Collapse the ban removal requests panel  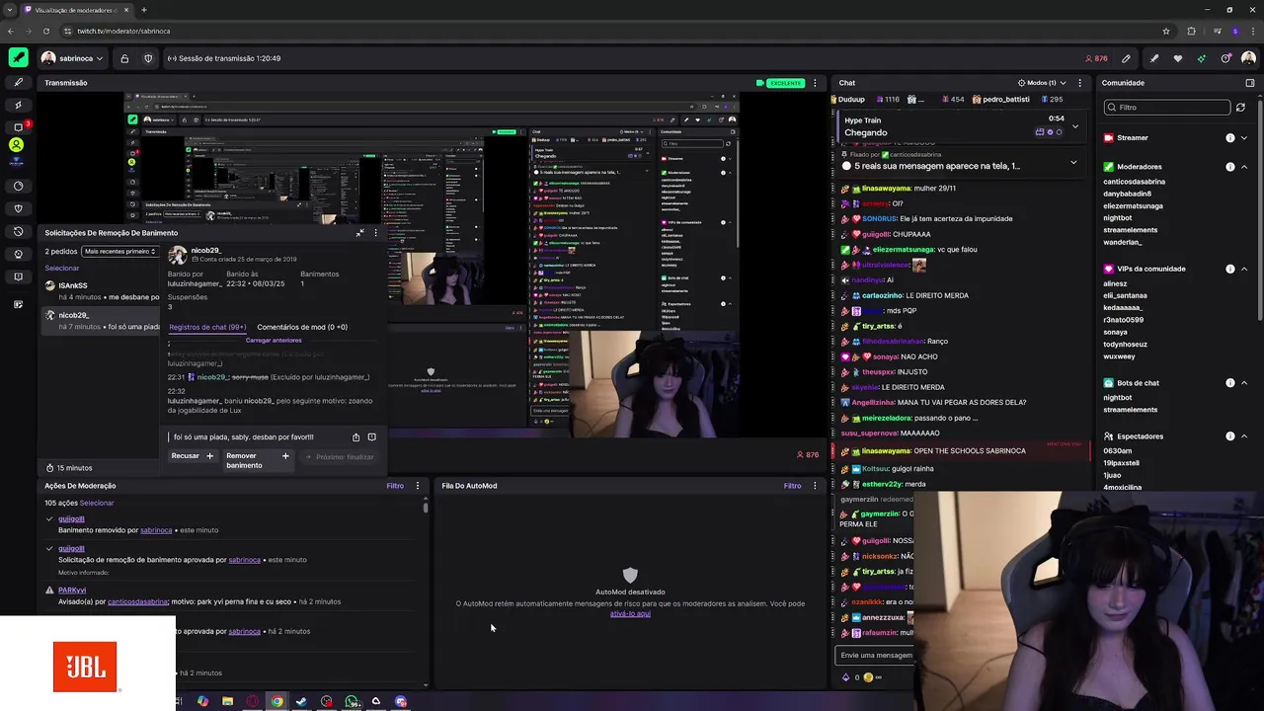359,233
